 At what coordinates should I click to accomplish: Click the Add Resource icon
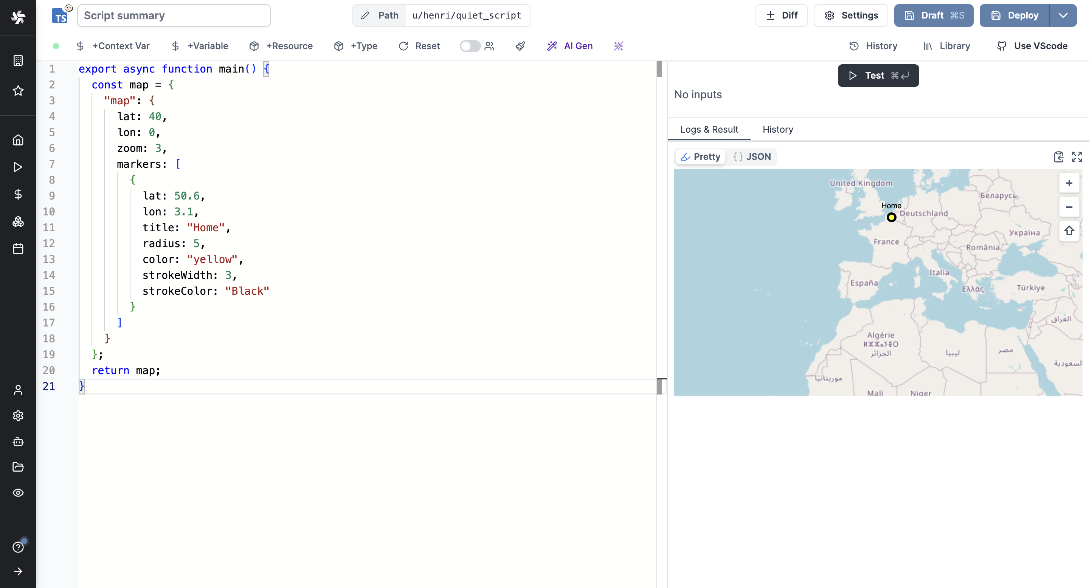click(x=254, y=46)
